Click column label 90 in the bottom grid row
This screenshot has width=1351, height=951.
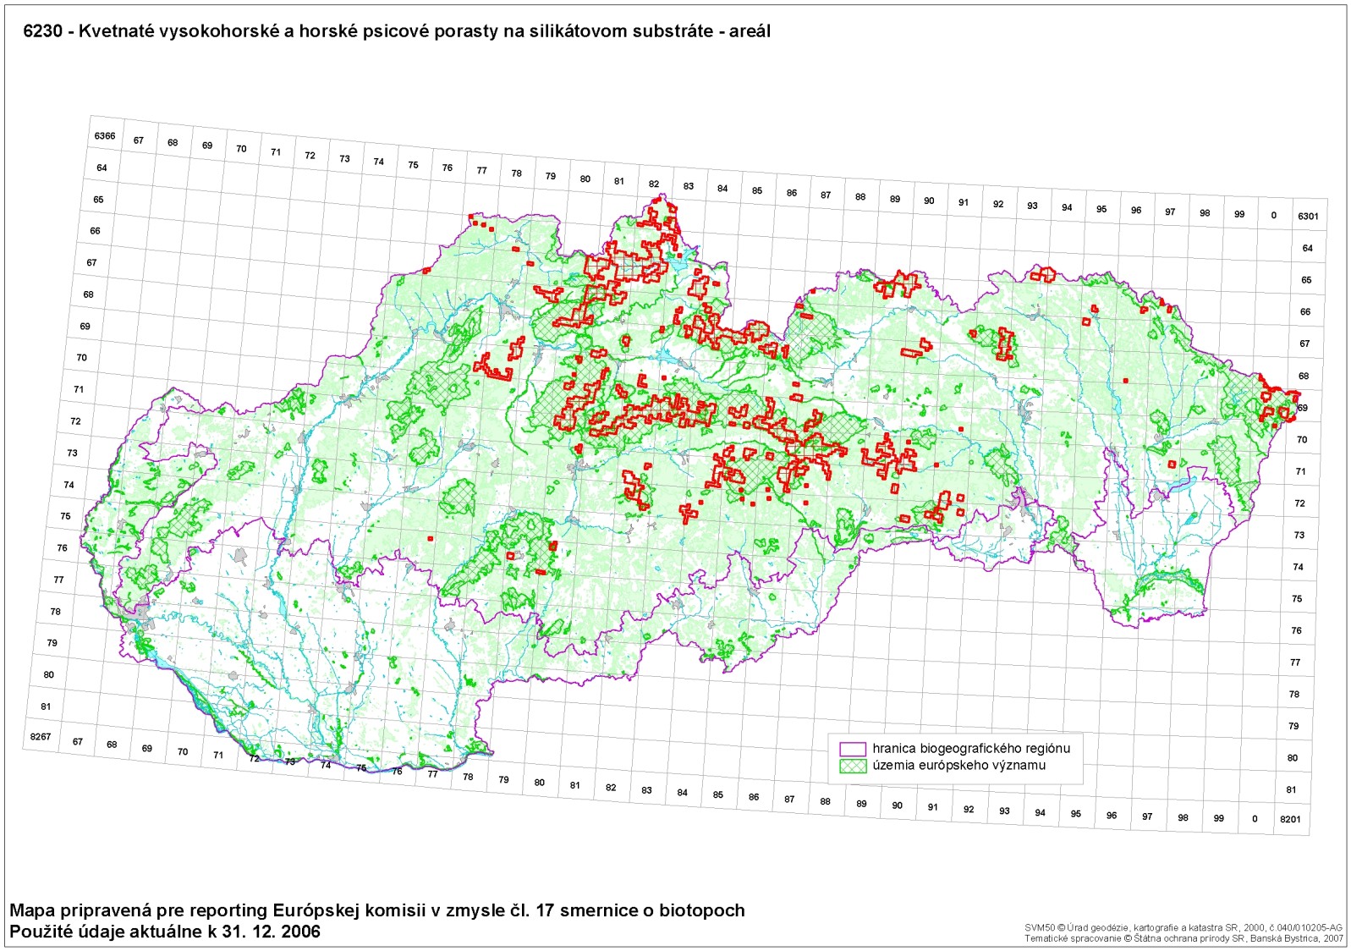pos(897,805)
